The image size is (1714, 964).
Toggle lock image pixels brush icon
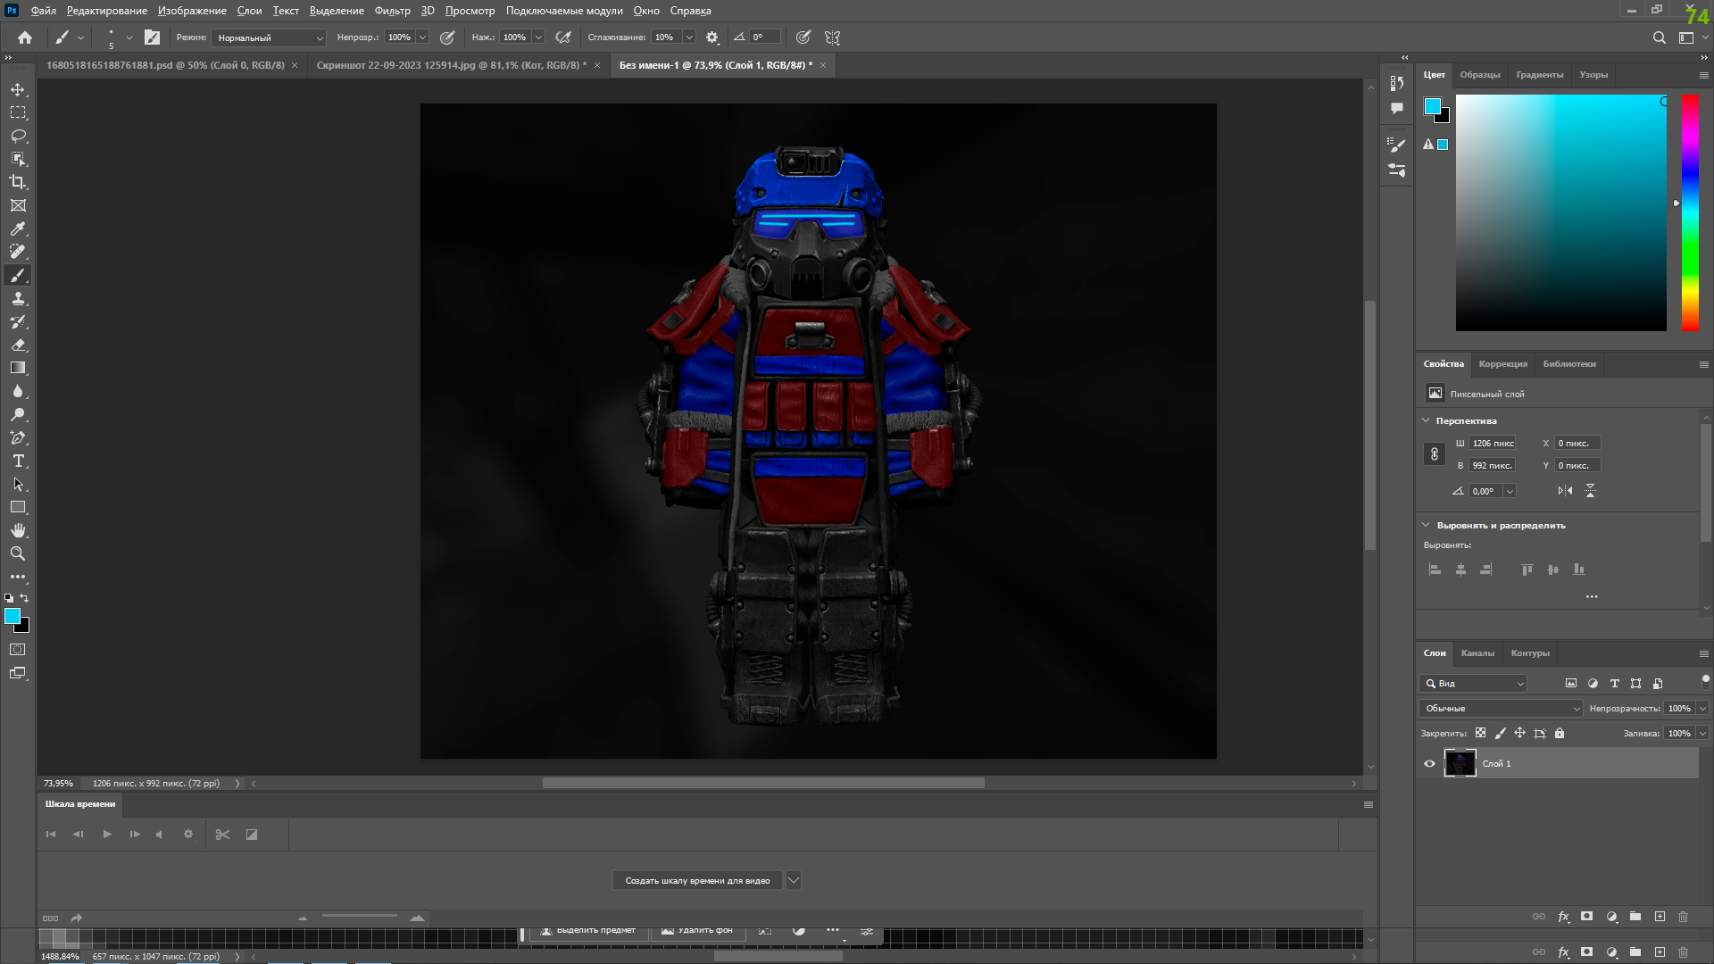pos(1500,733)
